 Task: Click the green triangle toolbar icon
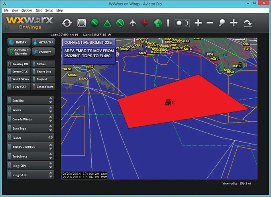tap(107, 23)
